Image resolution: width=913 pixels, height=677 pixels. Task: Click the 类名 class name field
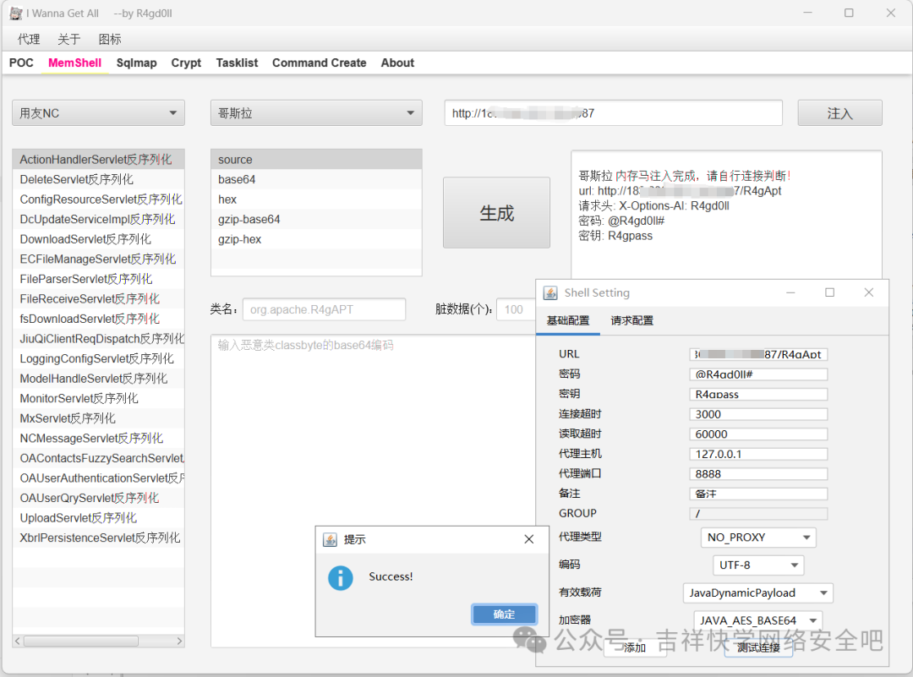coord(324,309)
